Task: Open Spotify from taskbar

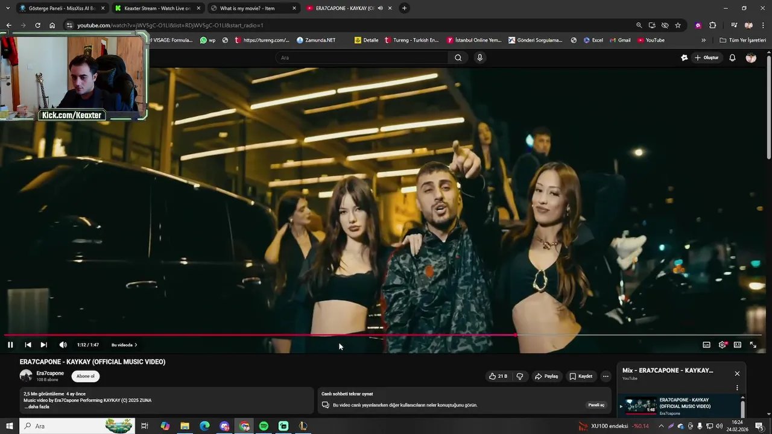Action: 264,426
